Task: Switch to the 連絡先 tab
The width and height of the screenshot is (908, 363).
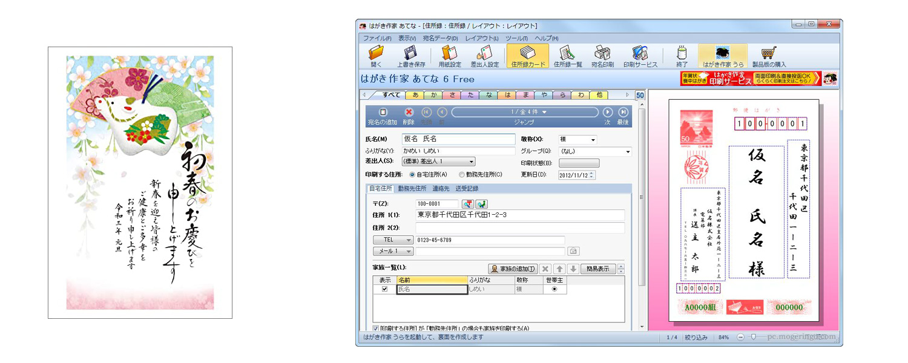Action: 441,188
